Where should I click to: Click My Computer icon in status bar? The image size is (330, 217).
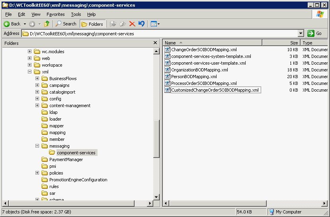272,212
